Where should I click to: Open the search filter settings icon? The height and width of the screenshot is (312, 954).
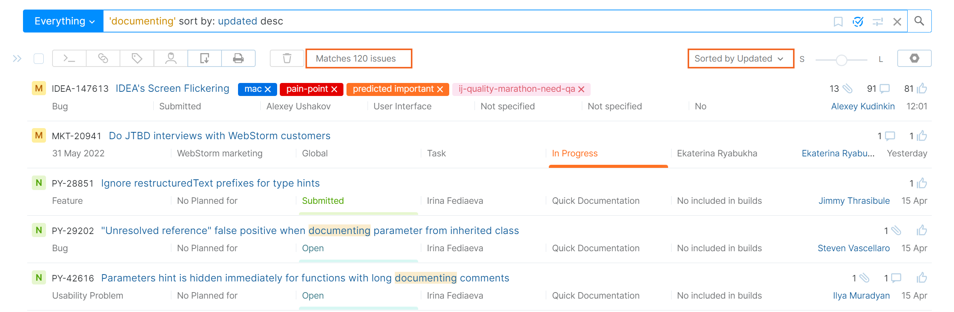click(x=877, y=21)
